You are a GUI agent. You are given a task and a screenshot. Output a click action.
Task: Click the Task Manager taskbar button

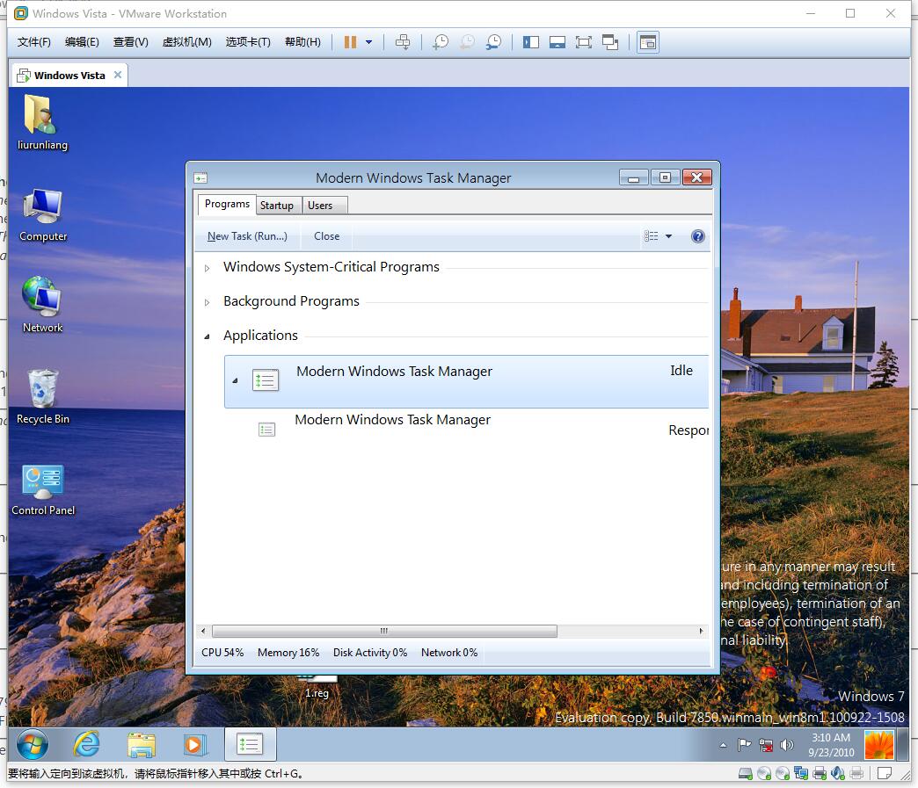[x=250, y=745]
